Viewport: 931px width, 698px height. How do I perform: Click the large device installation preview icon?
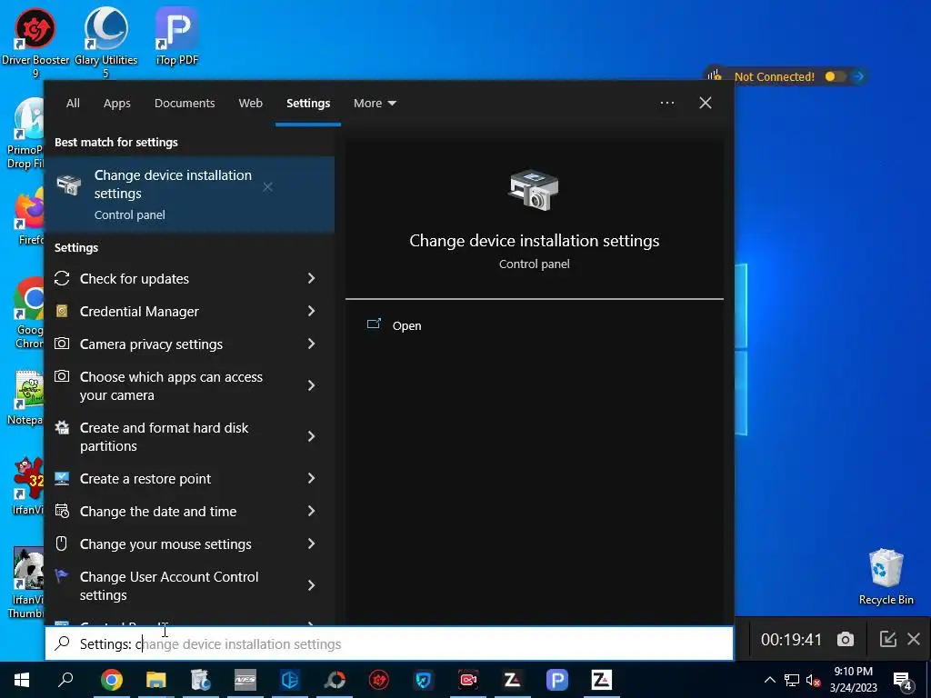pos(534,189)
